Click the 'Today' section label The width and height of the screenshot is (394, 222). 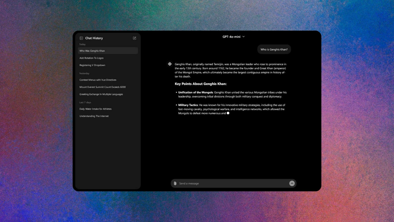tap(82, 44)
